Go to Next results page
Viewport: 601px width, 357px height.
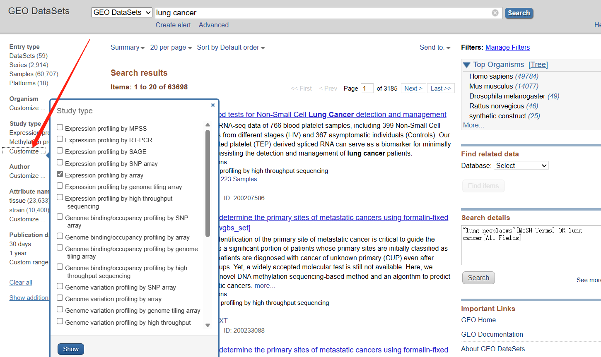(413, 88)
